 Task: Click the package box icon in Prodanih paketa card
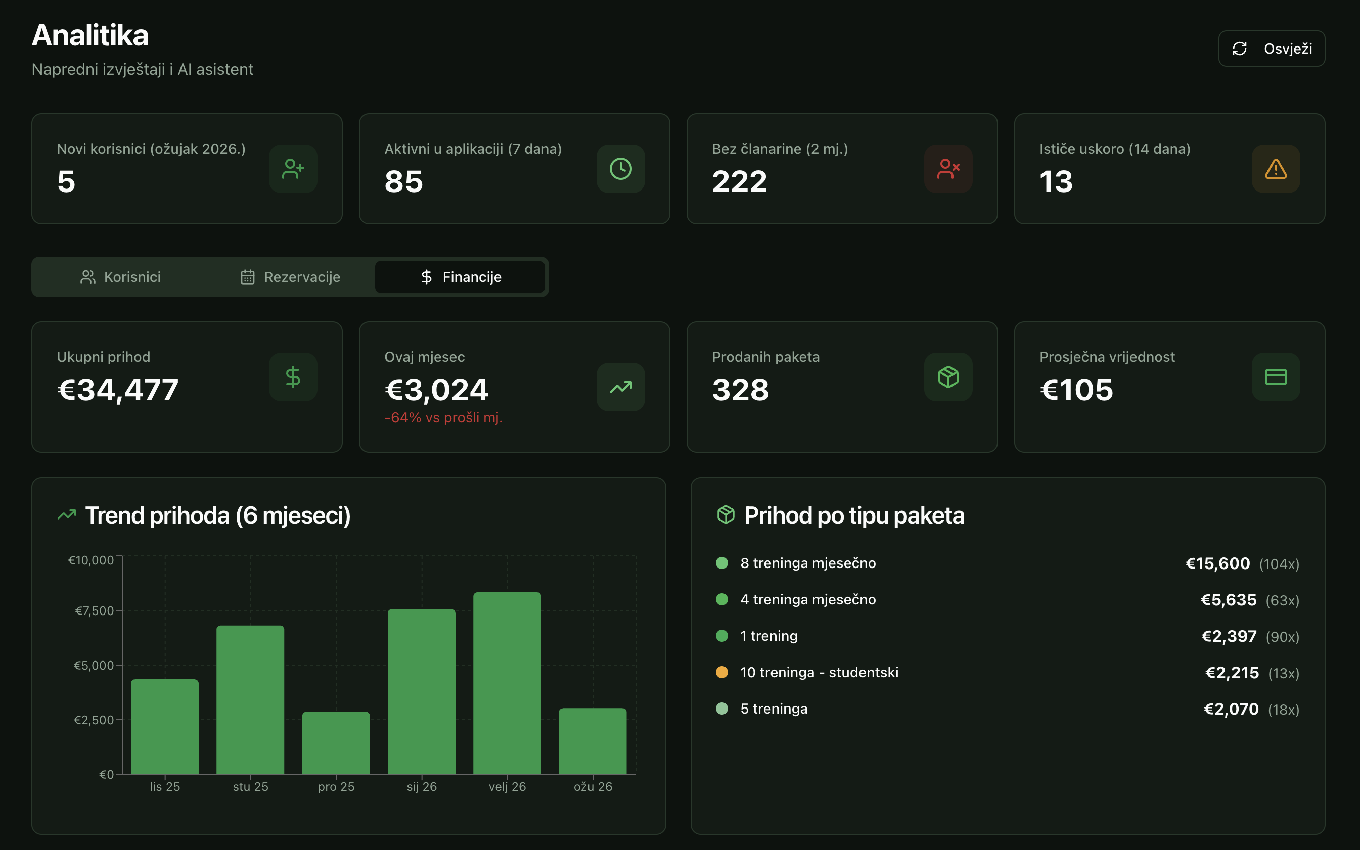click(948, 376)
